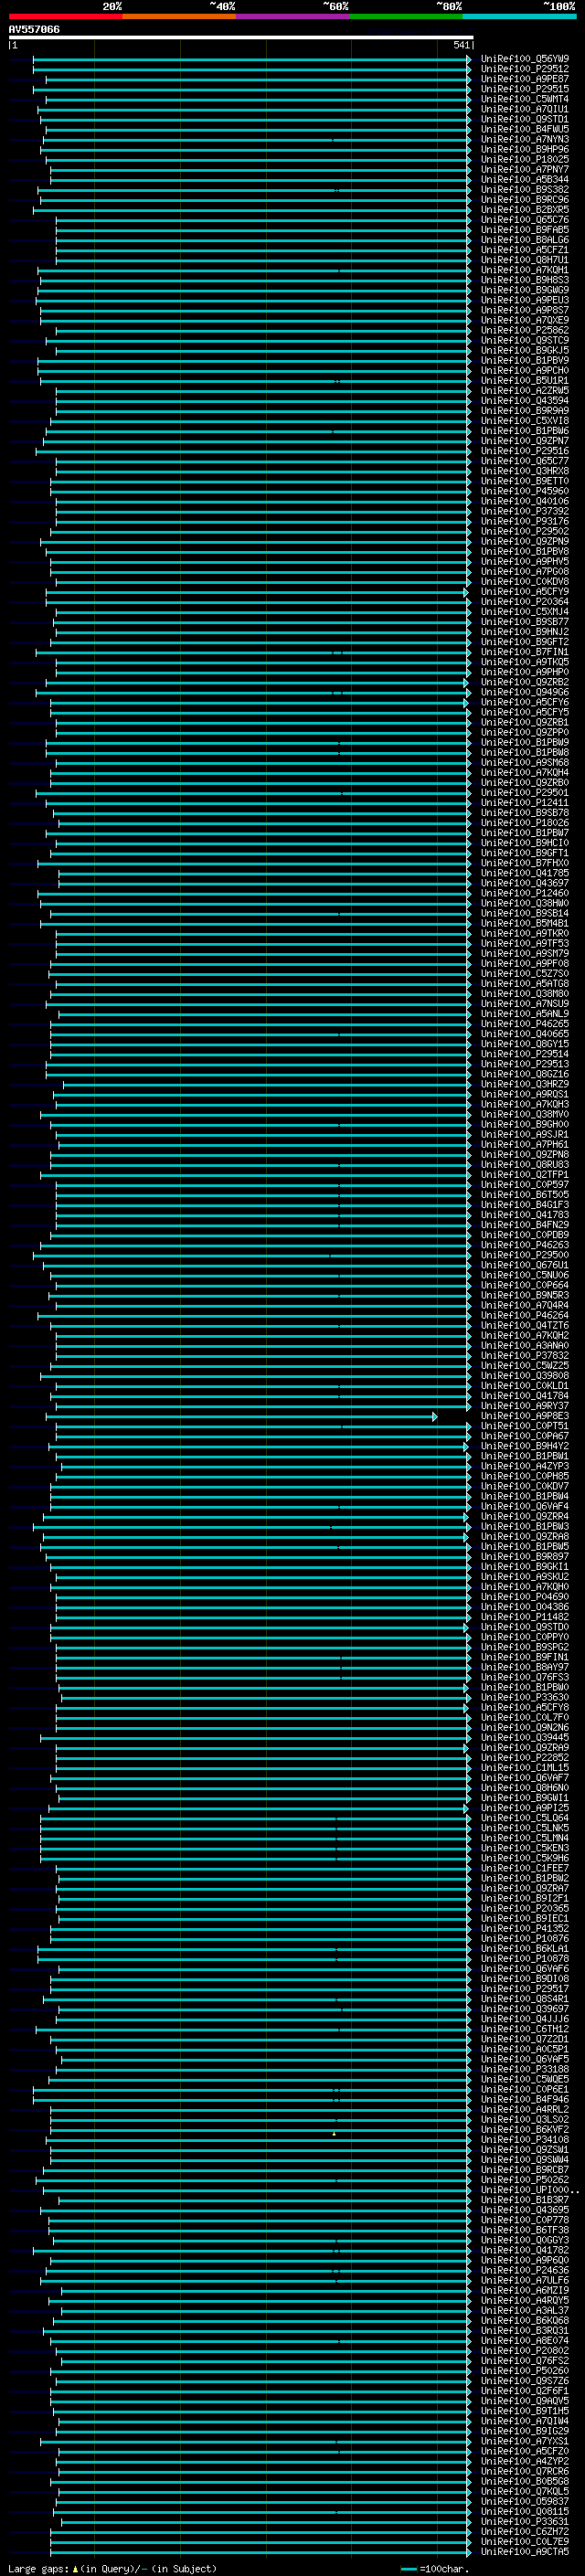The width and height of the screenshot is (585, 2576).
Task: Select hit label UniRef100_A9TF53
Action: 525,943
